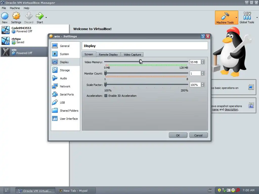Open Serial Ports settings category
Screen dimensions: 259x194
click(66, 94)
